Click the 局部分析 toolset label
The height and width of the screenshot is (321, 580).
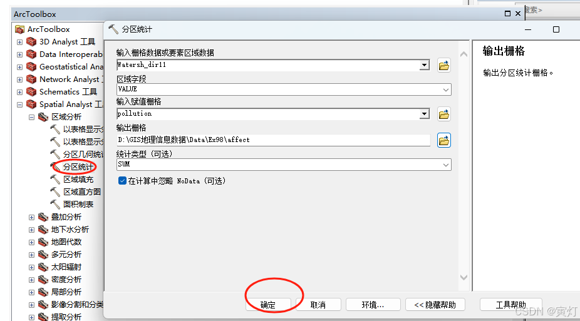66,292
